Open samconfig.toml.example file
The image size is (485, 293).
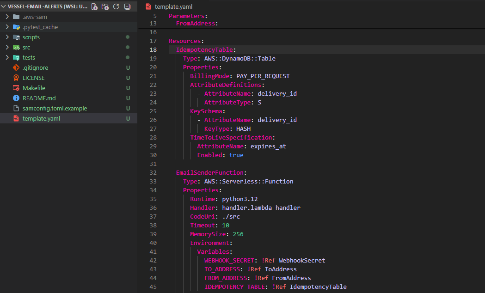click(55, 109)
